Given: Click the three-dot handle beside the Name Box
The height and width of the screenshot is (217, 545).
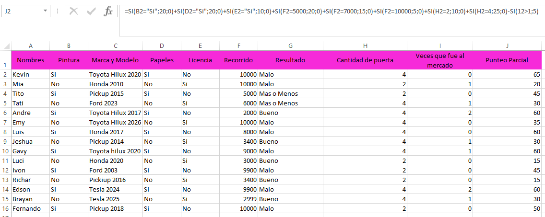Looking at the screenshot, I should [x=58, y=11].
